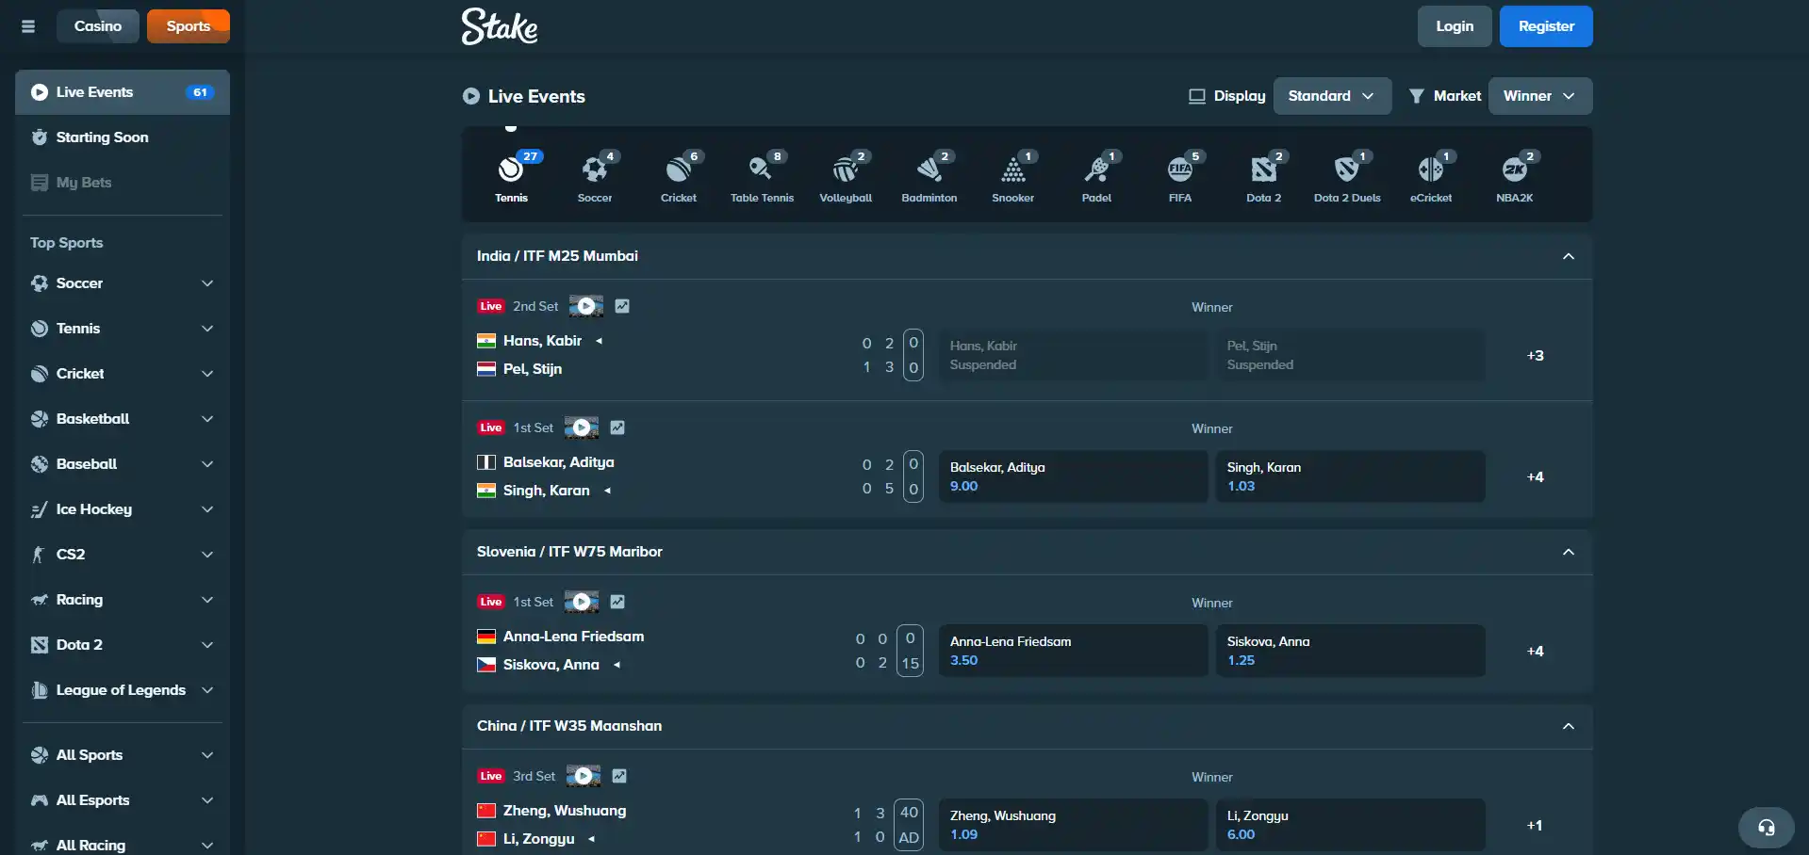Bet on Siskova, Anna at 1.25
Viewport: 1809px width, 855px height.
pyautogui.click(x=1350, y=651)
